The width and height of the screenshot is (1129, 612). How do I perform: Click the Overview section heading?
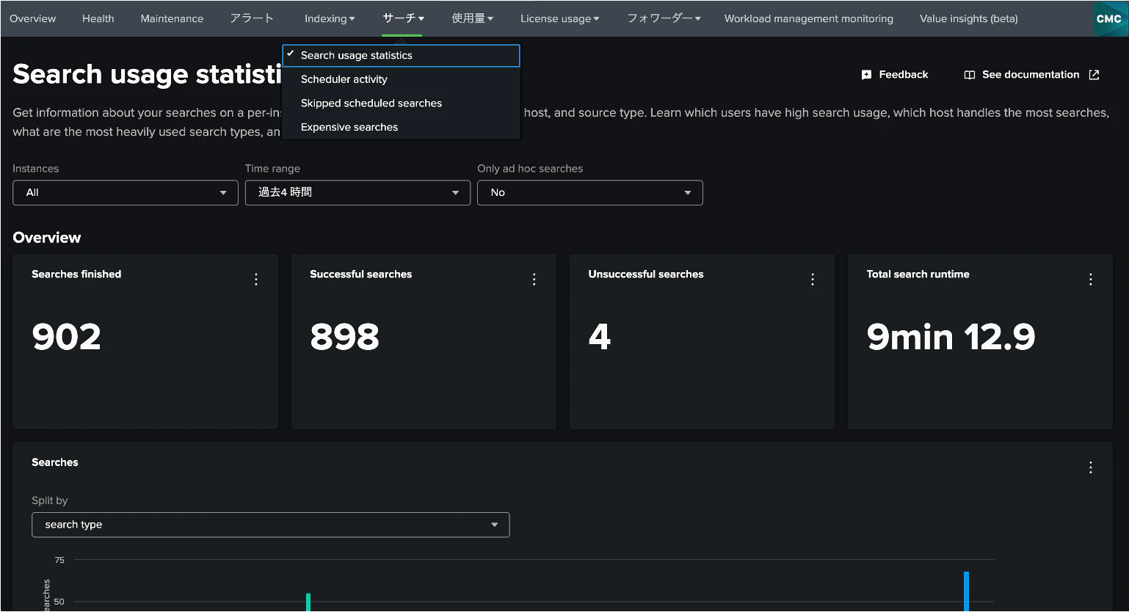tap(47, 238)
